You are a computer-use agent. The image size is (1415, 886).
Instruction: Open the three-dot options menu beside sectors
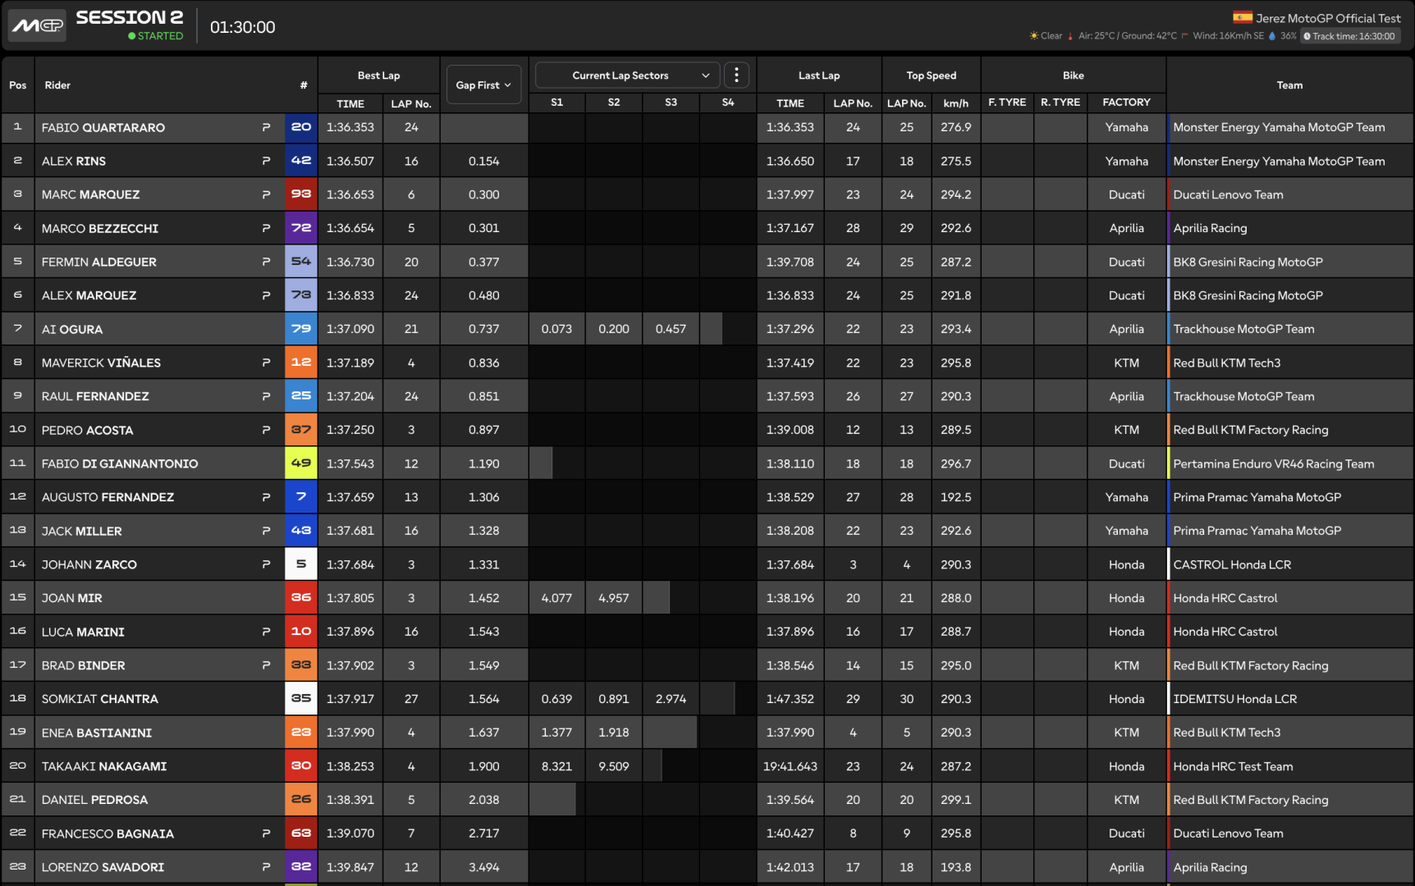point(736,75)
